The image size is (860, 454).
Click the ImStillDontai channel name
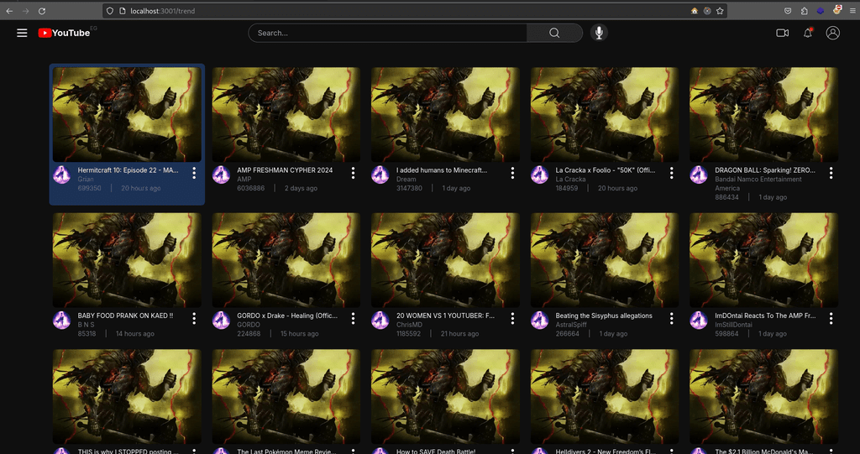[733, 325]
